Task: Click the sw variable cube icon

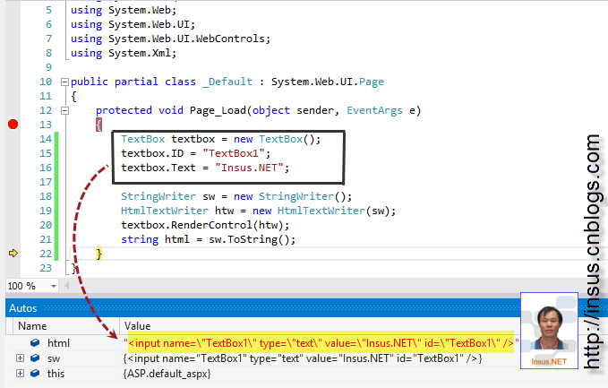Action: (35, 358)
